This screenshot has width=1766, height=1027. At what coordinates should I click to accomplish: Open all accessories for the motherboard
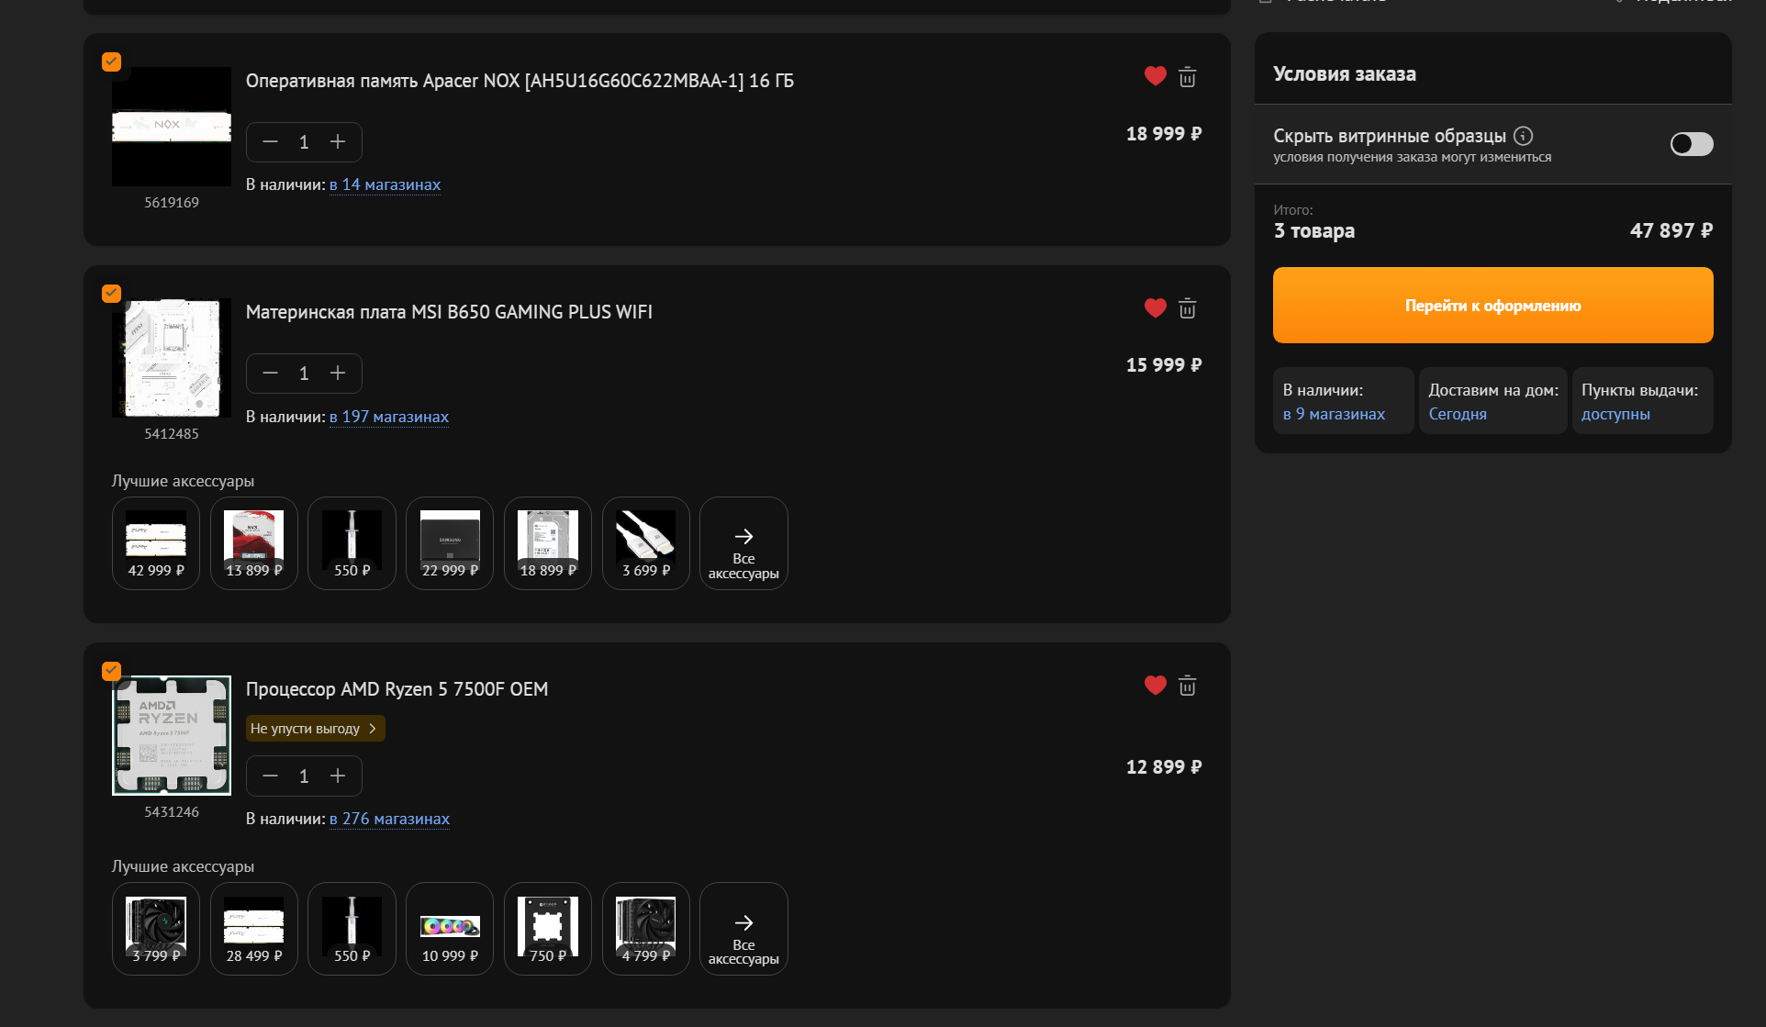tap(743, 543)
